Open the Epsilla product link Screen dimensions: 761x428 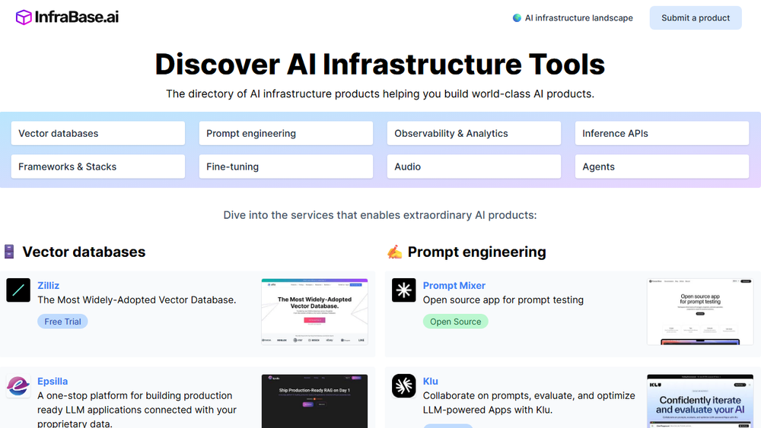[53, 381]
